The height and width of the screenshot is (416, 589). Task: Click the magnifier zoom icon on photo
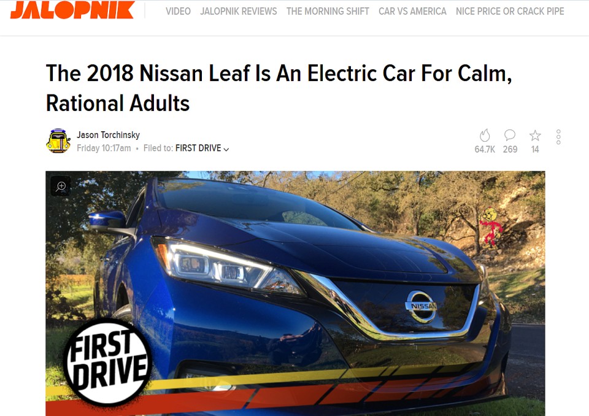tap(61, 186)
